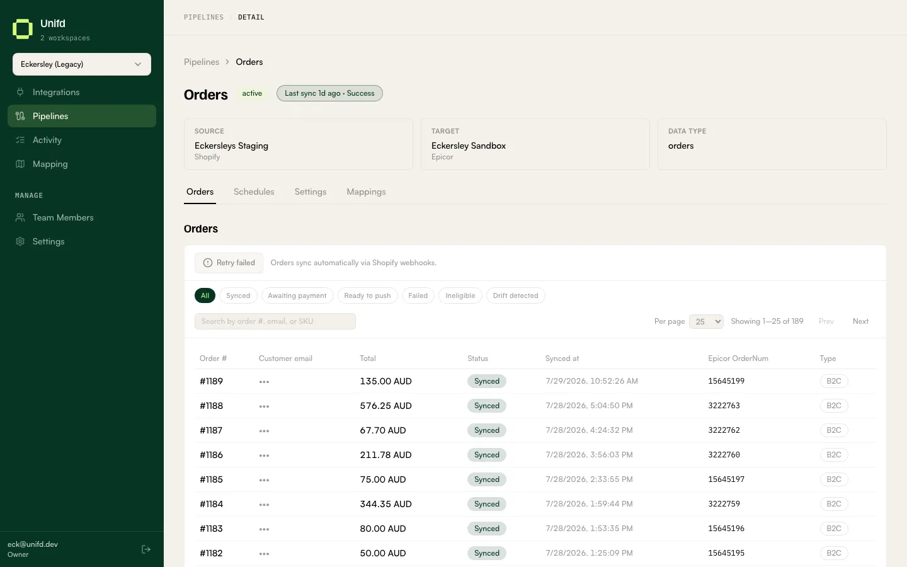Click synced time 7/28/2026, 1:59:44 PM
This screenshot has width=907, height=567.
click(x=589, y=504)
